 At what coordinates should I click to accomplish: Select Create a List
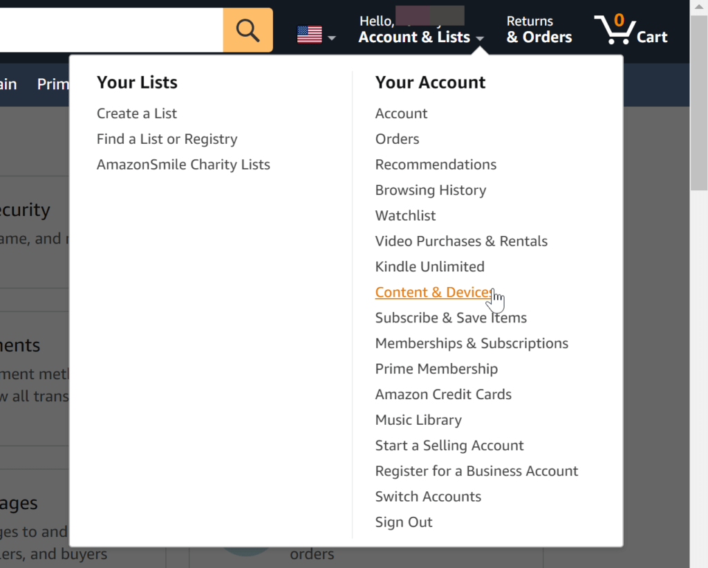137,113
